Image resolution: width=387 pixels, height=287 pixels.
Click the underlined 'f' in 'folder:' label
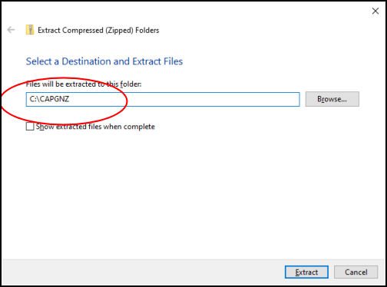pyautogui.click(x=121, y=84)
